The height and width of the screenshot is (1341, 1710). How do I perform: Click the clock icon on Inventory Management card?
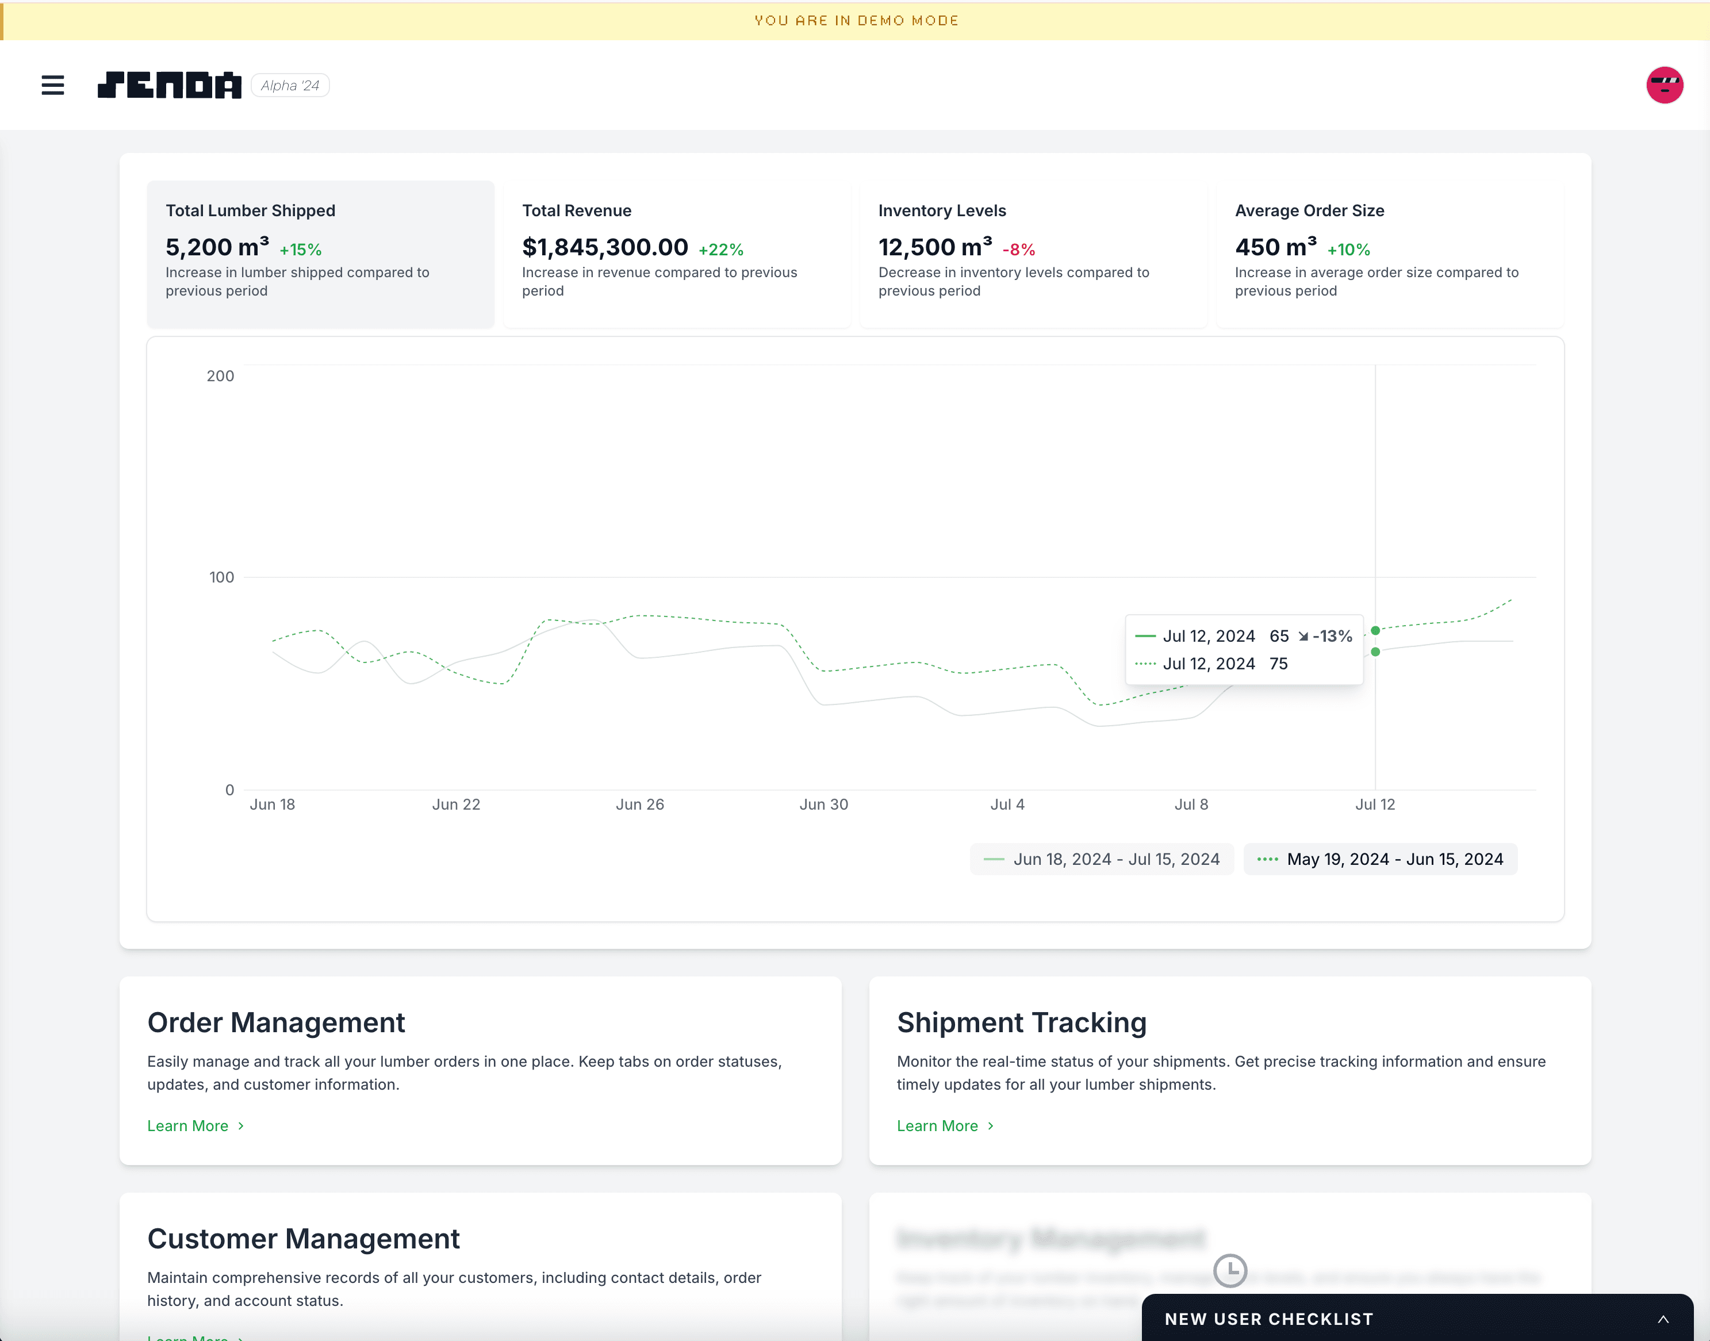[1230, 1270]
